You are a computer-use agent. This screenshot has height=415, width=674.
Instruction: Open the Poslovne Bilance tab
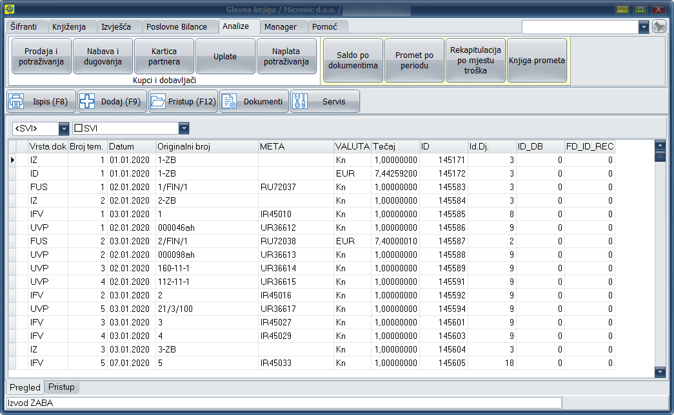tap(177, 26)
